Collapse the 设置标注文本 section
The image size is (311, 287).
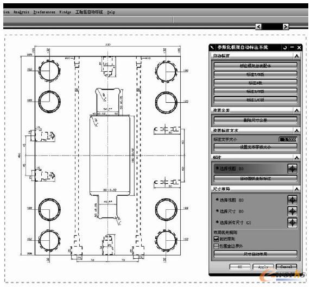[297, 130]
